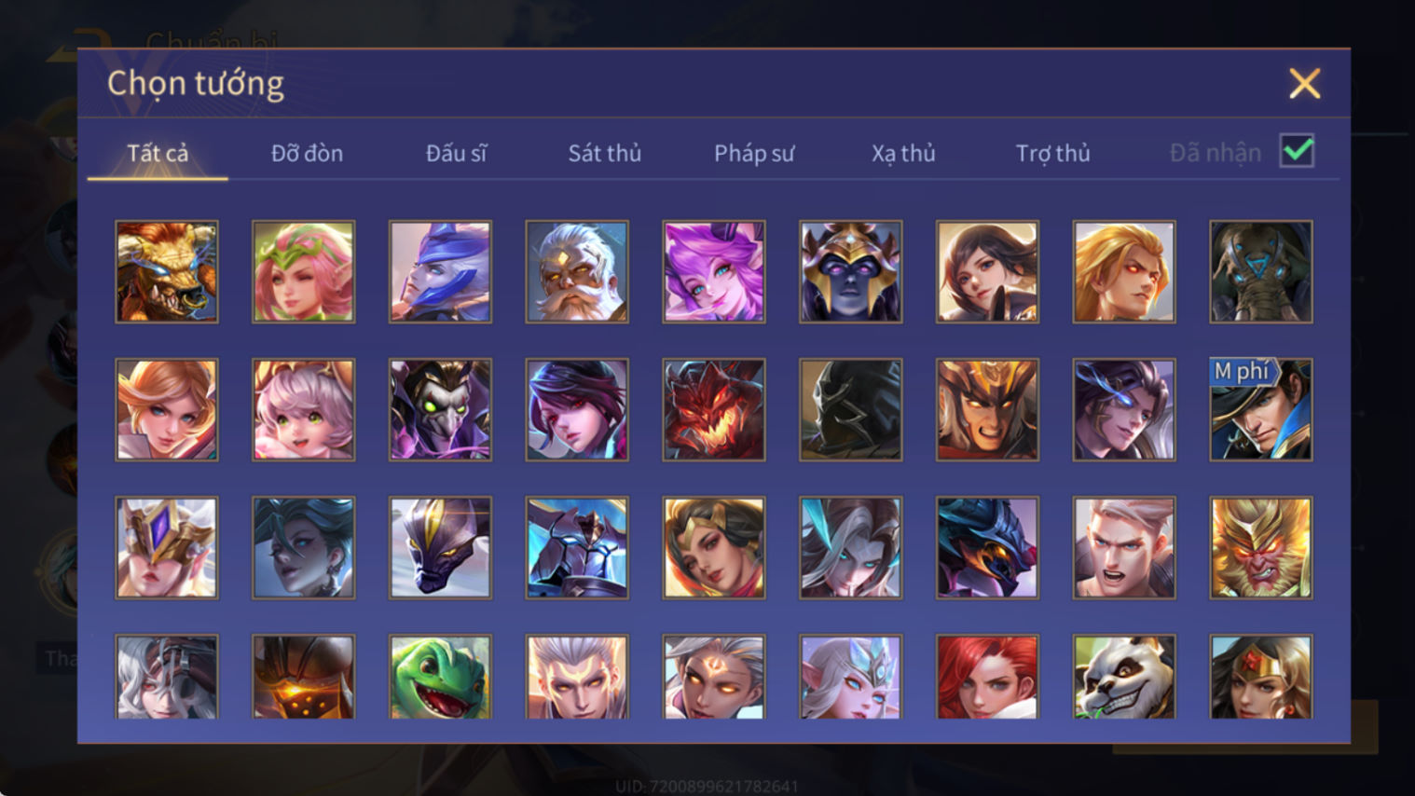Select the black hooded assassin hero
The width and height of the screenshot is (1415, 796).
coord(851,410)
